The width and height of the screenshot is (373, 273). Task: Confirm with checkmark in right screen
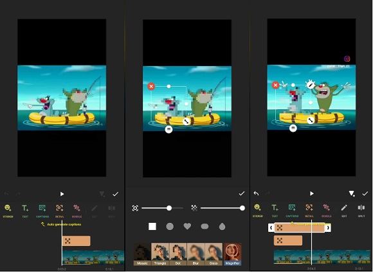coord(365,193)
